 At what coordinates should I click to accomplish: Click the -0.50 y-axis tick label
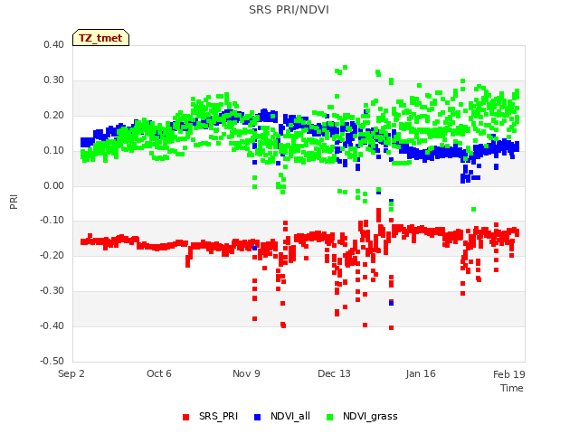(52, 361)
